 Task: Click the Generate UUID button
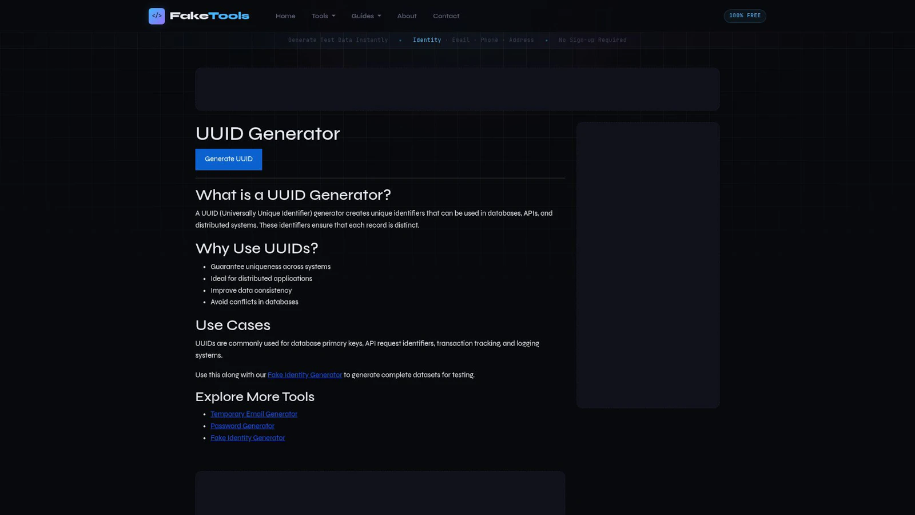[229, 159]
